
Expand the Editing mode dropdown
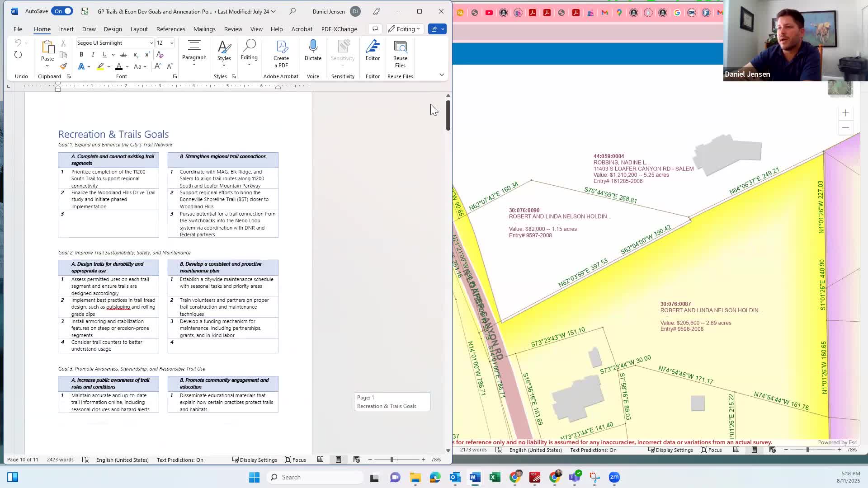405,29
